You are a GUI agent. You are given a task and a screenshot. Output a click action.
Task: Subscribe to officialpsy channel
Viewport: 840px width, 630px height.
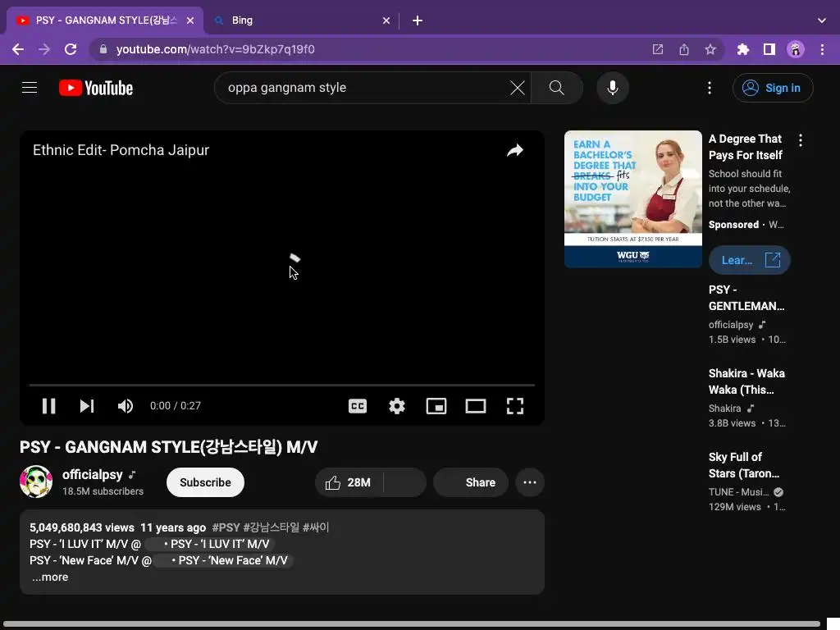(x=205, y=482)
